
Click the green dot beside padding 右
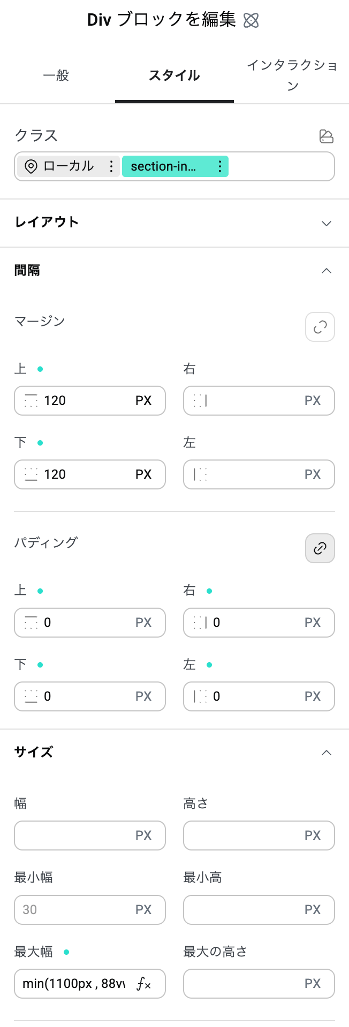(209, 591)
